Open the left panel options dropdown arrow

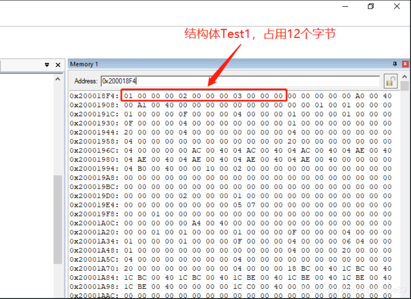47,65
